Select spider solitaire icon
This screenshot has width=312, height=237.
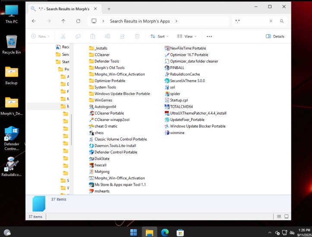point(167,94)
